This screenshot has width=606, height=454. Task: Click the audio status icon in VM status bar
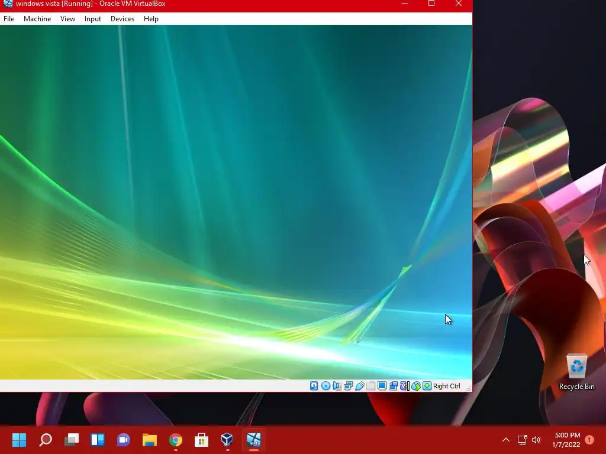(x=337, y=385)
